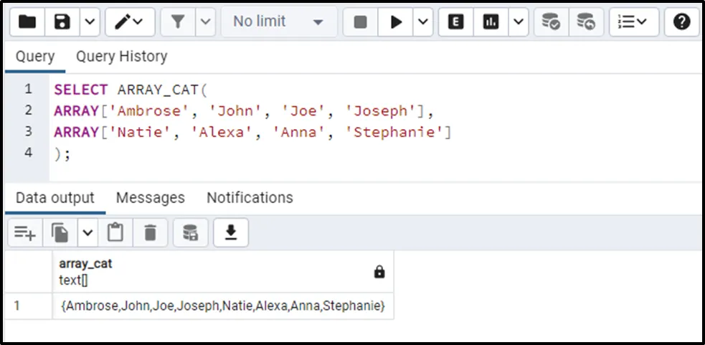Click the Stop query square button
The image size is (705, 345).
(361, 22)
